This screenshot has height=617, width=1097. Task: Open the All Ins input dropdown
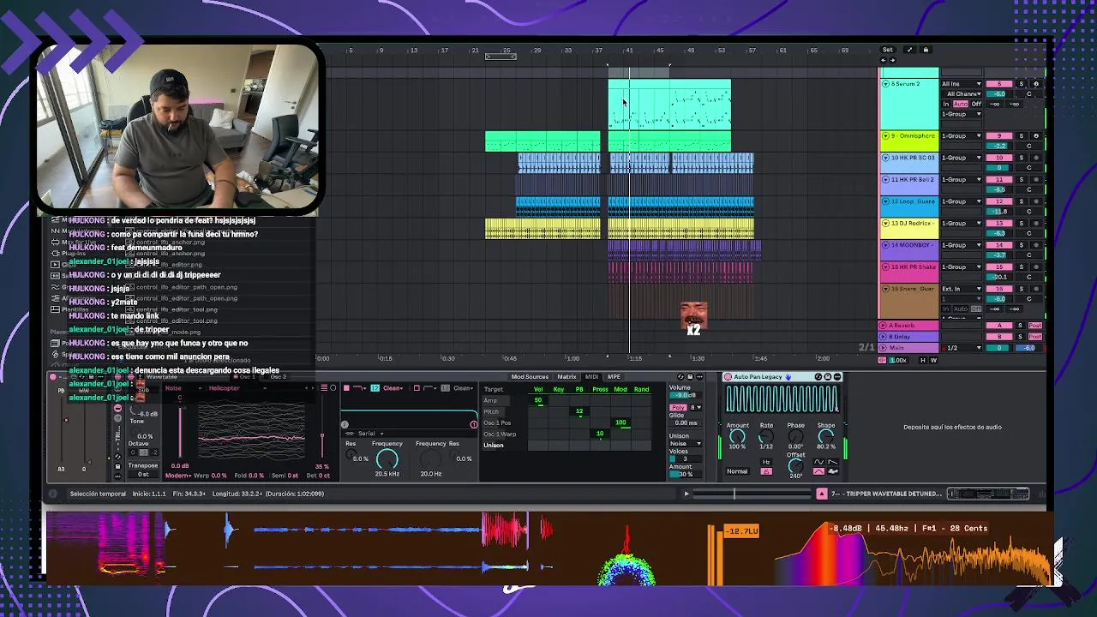click(962, 84)
